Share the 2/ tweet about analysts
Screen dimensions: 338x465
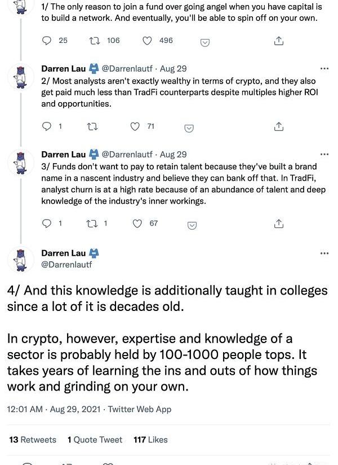(278, 127)
